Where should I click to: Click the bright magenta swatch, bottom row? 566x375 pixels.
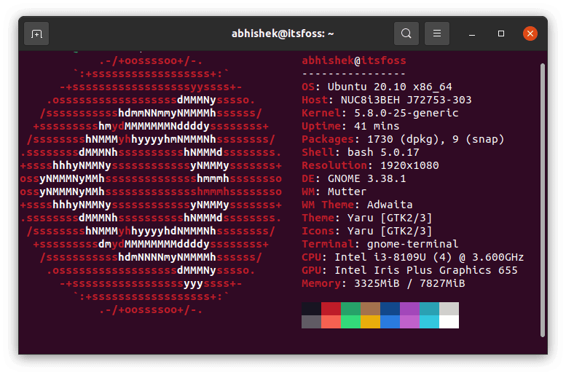[x=409, y=322]
